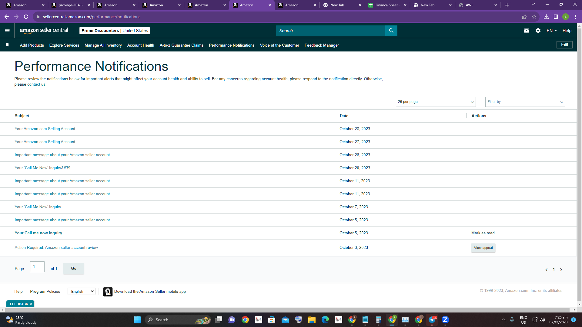Open Help in the top header
The image size is (582, 327).
coord(567,31)
